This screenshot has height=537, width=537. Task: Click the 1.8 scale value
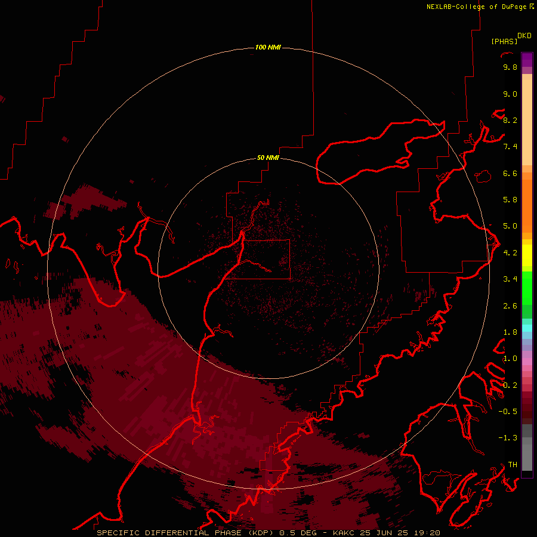[x=510, y=332]
